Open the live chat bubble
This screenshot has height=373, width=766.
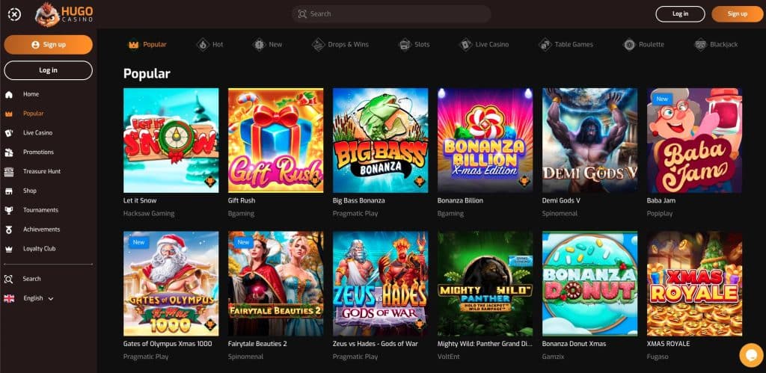point(751,355)
